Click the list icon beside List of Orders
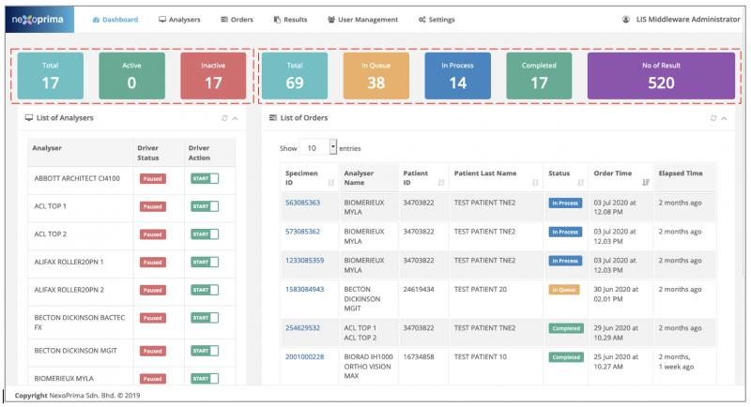The height and width of the screenshot is (407, 751). pos(273,117)
